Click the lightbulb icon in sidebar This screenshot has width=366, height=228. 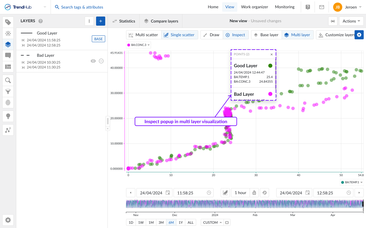[8, 116]
